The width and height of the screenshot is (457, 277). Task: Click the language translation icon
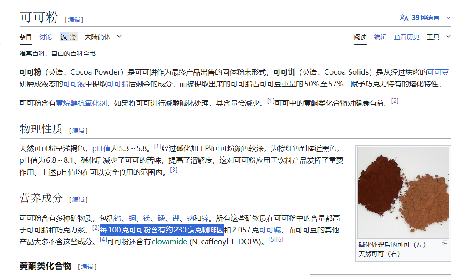point(404,18)
